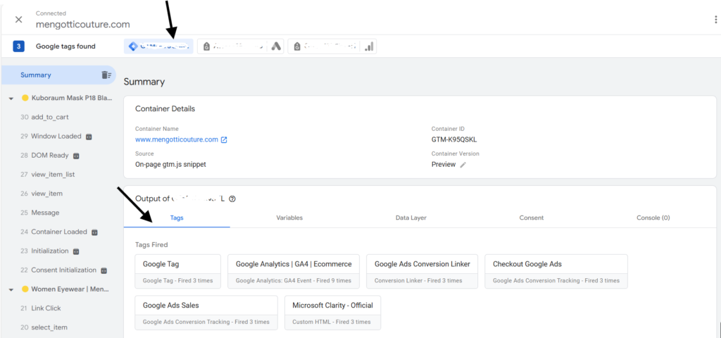
Task: Clear events with the Summary delete icon
Action: [x=106, y=75]
